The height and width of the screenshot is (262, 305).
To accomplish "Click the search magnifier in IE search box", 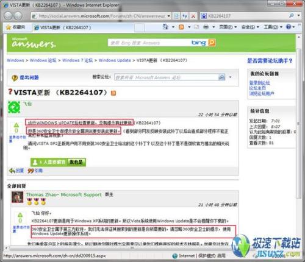I will tap(291, 16).
